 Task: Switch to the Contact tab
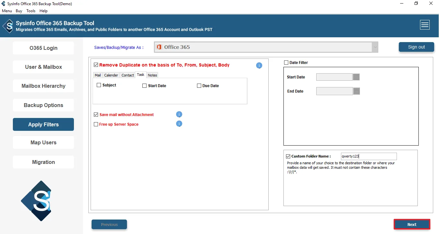(x=128, y=75)
